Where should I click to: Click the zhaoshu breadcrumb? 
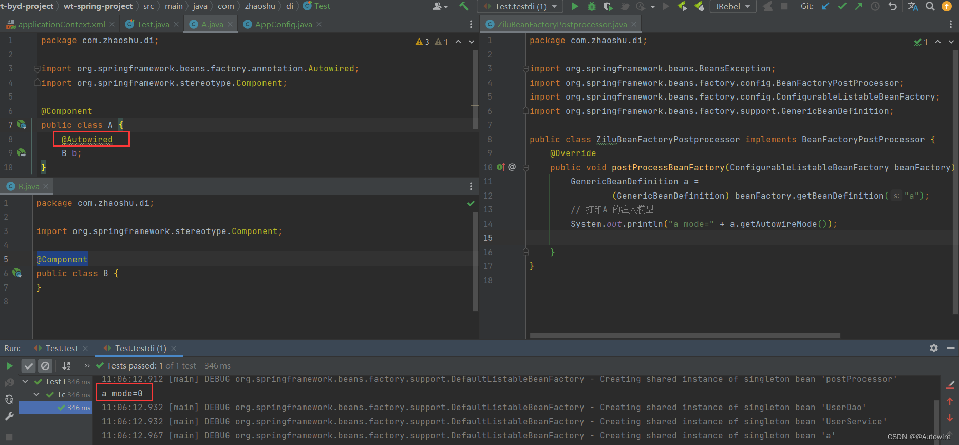[x=260, y=6]
